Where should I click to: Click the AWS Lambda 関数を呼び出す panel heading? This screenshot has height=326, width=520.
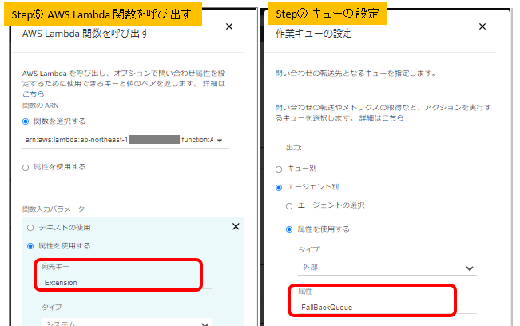tap(85, 34)
